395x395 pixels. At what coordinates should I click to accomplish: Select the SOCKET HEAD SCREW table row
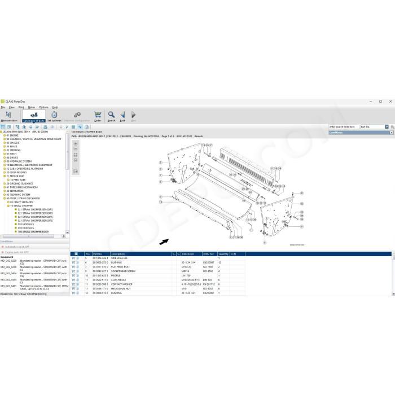coord(157,271)
